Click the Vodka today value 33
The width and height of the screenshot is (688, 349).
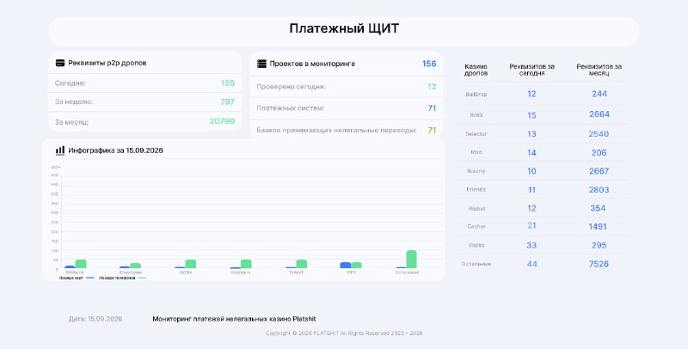(x=531, y=246)
